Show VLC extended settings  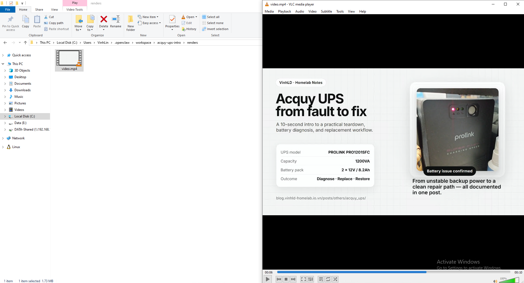[x=311, y=279]
